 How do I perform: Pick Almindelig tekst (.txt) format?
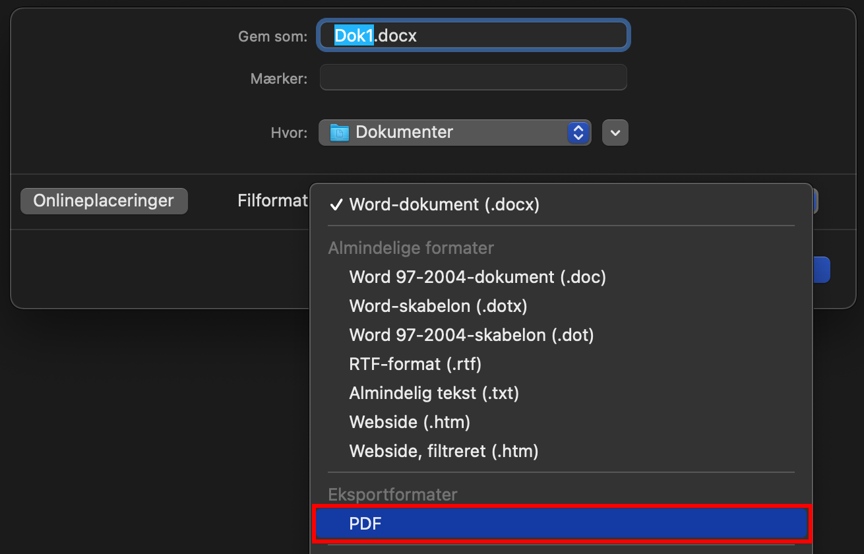434,393
